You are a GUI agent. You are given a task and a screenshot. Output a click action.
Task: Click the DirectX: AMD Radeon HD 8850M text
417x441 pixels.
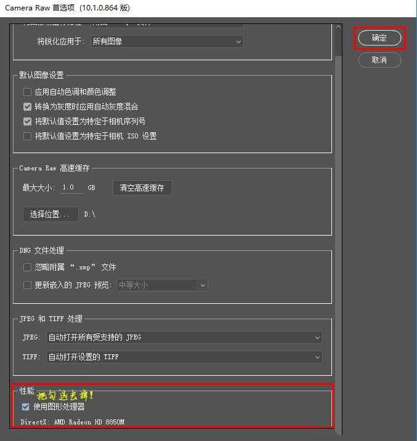(72, 422)
